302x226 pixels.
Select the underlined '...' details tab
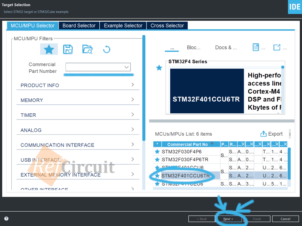click(172, 48)
